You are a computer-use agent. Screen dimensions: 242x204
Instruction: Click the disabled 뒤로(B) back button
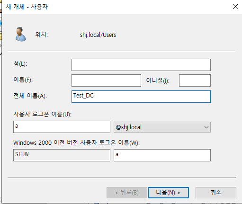[127, 193]
